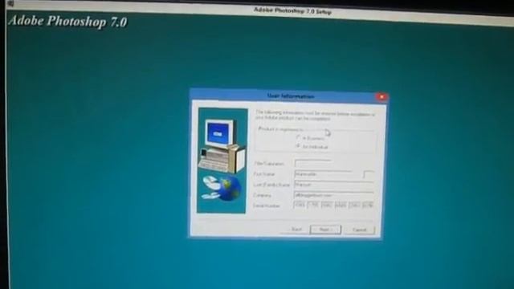Click the Last (Family) Name field

[x=334, y=185]
